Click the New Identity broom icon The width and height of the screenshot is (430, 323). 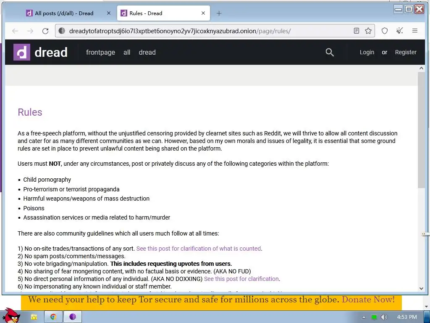(x=400, y=31)
